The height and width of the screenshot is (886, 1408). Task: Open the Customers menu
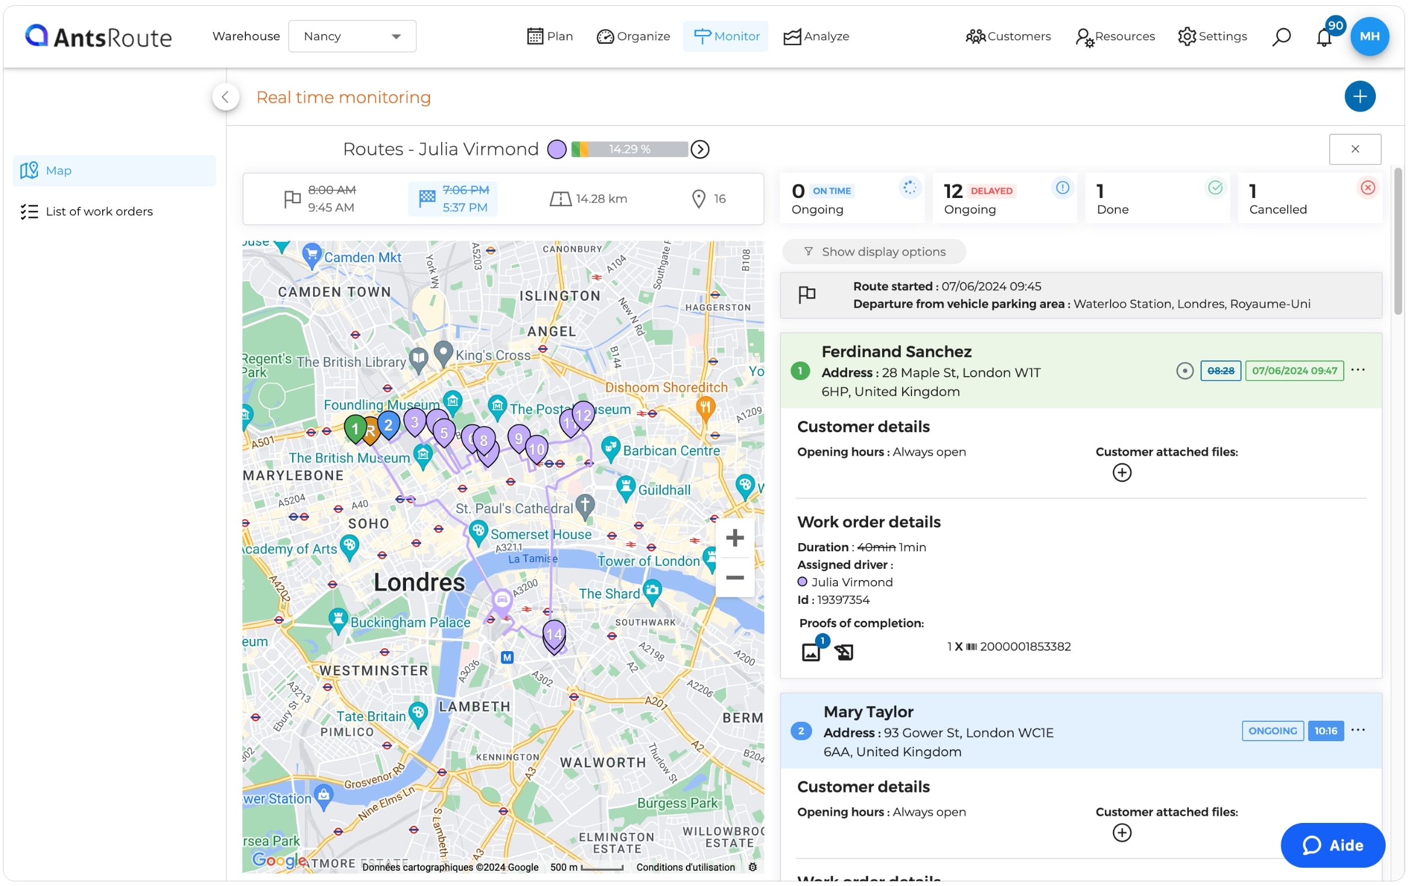click(1008, 36)
